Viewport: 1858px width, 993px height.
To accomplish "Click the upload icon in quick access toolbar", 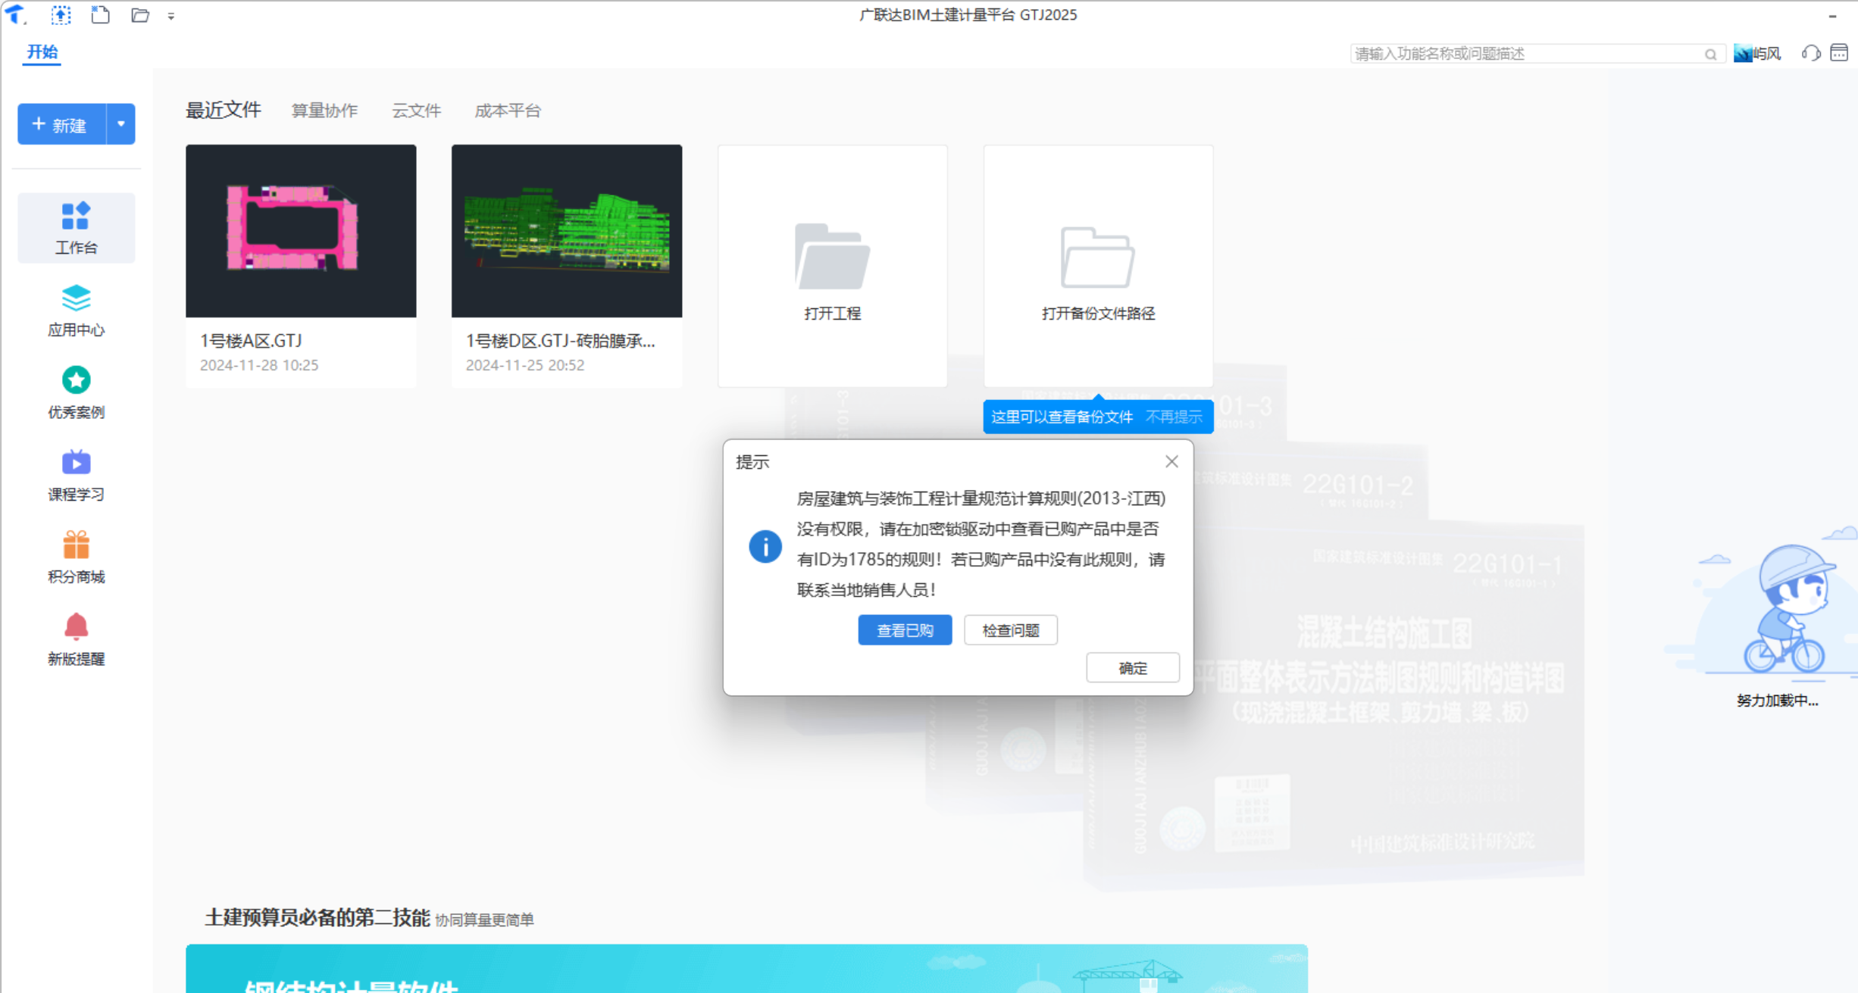I will tap(61, 14).
